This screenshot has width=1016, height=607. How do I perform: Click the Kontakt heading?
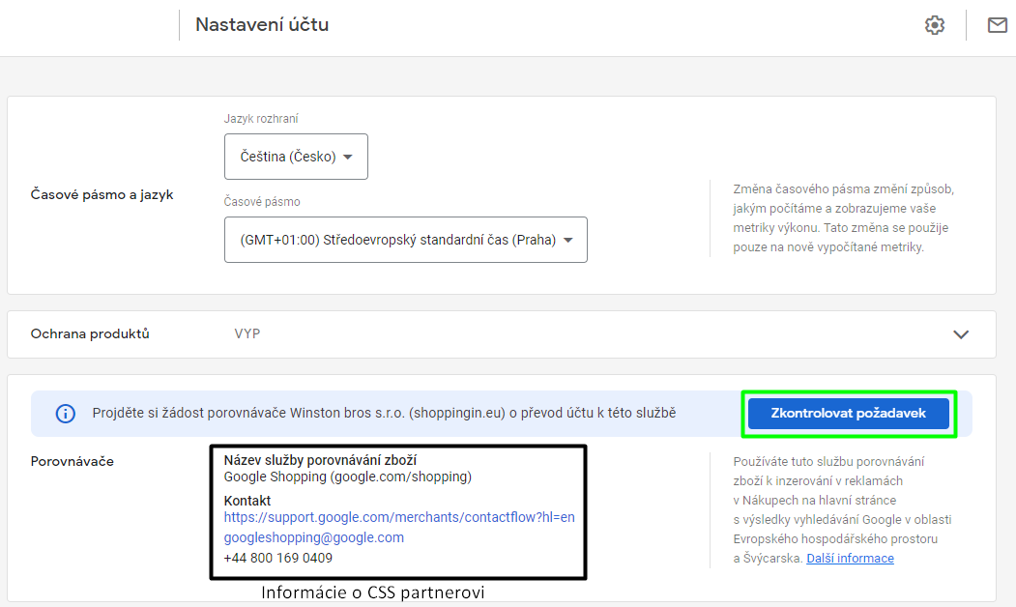247,501
